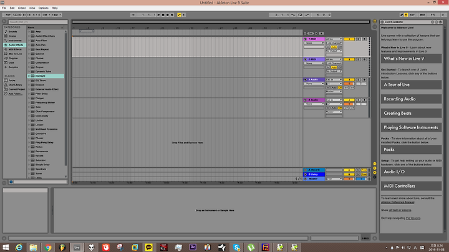The height and width of the screenshot is (252, 449).
Task: Open the MIDI Controllers lesson
Action: point(411,186)
